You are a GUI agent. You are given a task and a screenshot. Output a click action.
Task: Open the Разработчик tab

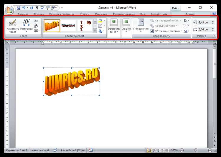(159, 14)
